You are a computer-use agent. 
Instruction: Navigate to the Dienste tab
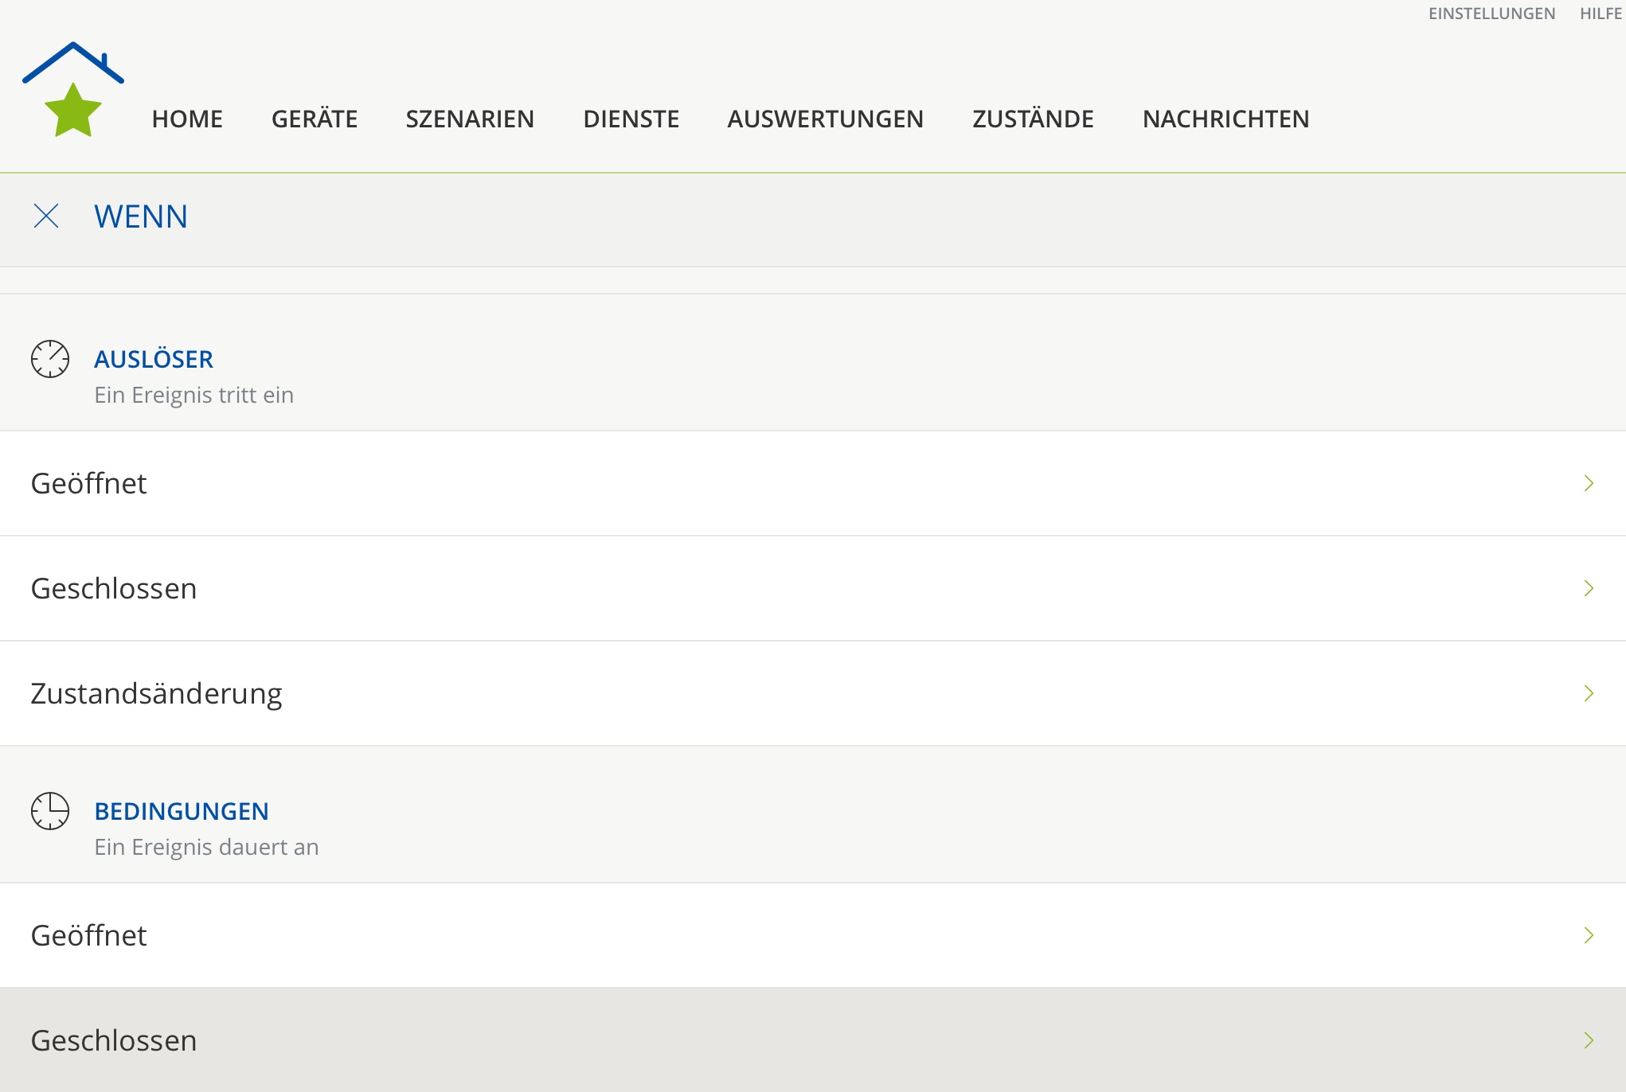[x=631, y=119]
